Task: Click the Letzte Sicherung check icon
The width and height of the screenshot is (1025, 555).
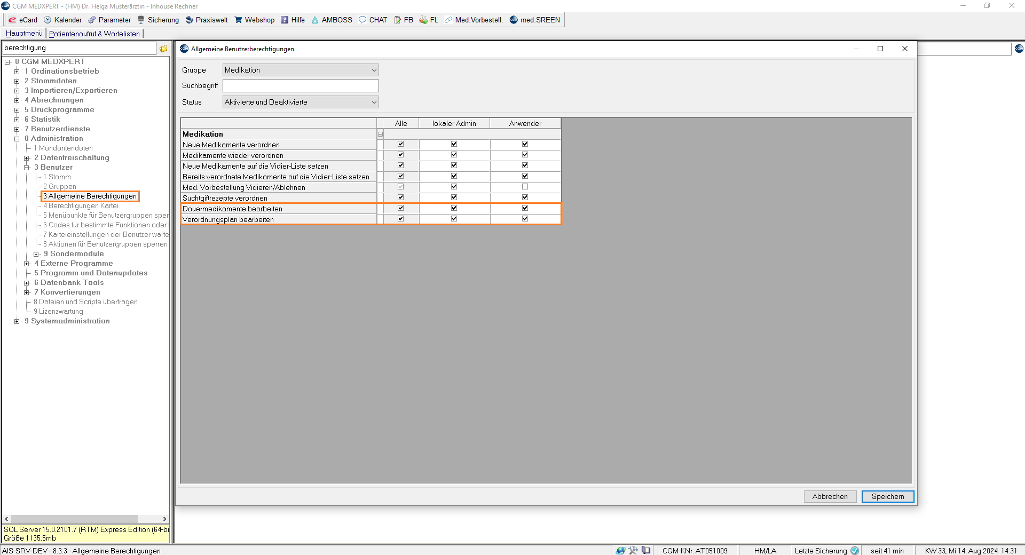Action: pyautogui.click(x=855, y=550)
